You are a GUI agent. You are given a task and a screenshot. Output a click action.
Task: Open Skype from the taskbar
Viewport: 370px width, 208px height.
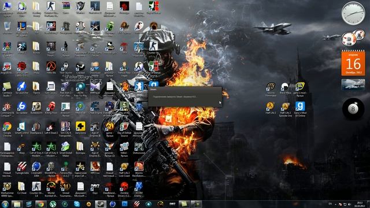click(x=77, y=204)
